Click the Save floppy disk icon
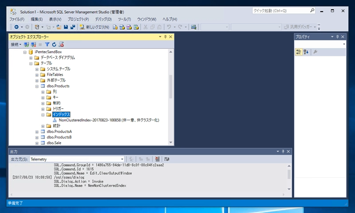This screenshot has height=213, width=355. (66, 27)
